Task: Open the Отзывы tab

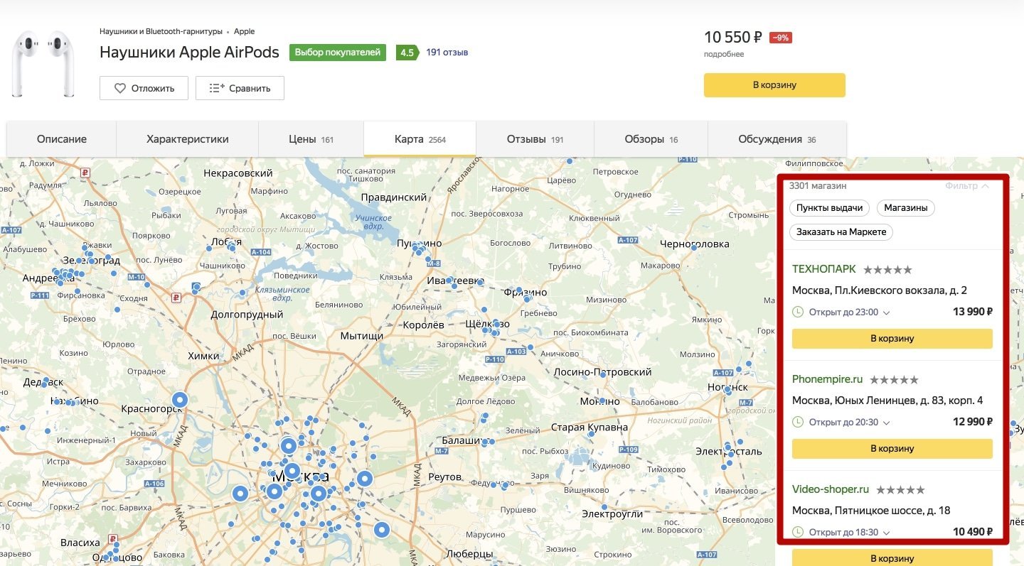Action: pyautogui.click(x=535, y=139)
